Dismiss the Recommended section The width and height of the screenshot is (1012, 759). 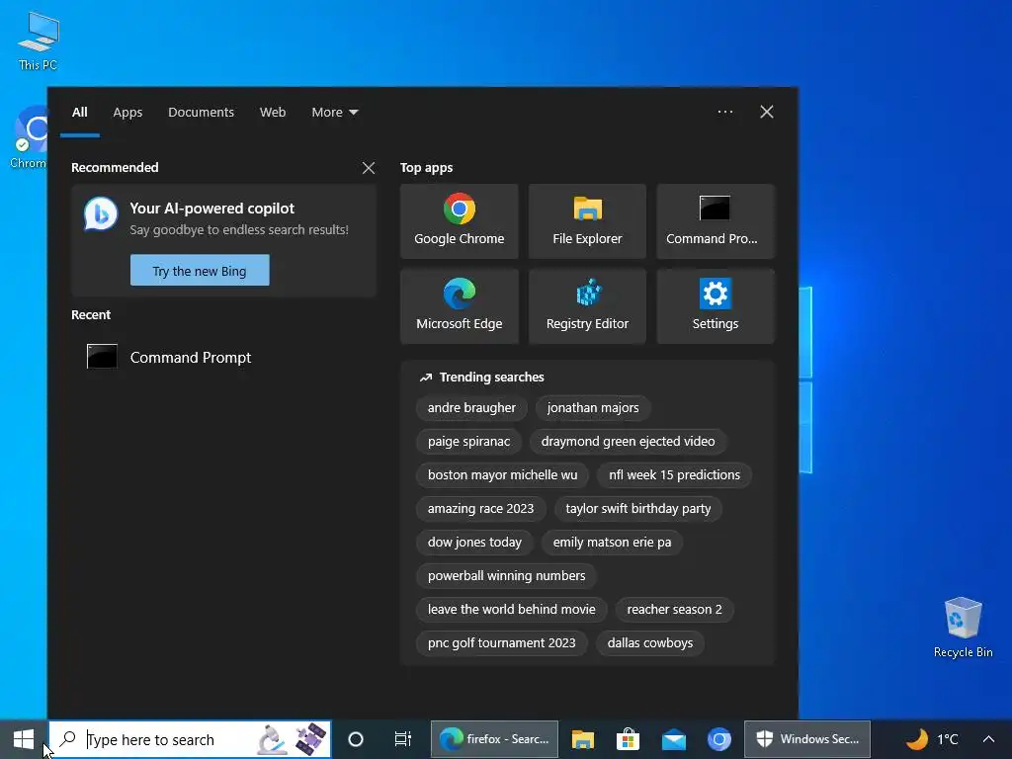(369, 168)
